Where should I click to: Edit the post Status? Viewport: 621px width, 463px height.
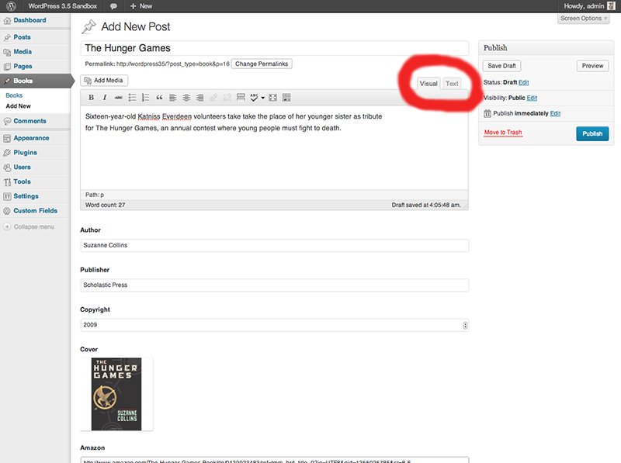pyautogui.click(x=523, y=82)
